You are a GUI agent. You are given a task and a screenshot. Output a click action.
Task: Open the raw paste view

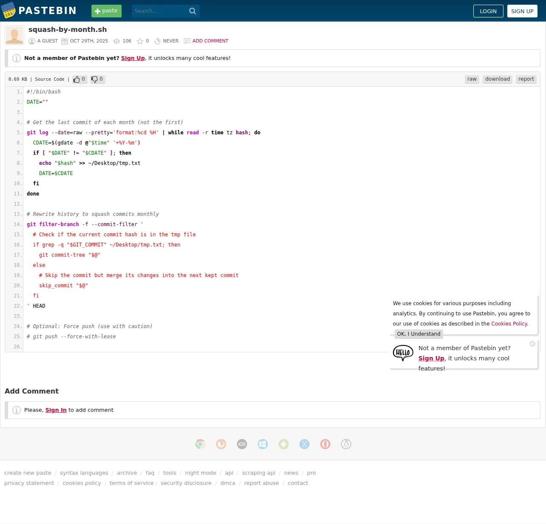pos(472,79)
